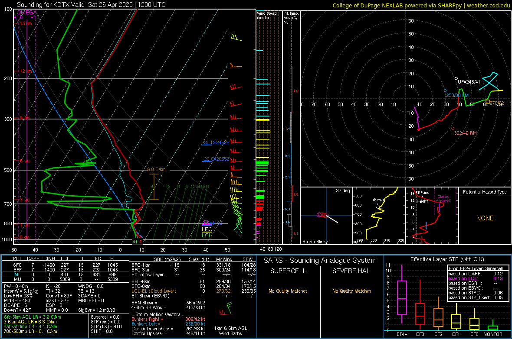The width and height of the screenshot is (512, 339).
Task: Click the TEI = 13 value
Action: (86, 291)
